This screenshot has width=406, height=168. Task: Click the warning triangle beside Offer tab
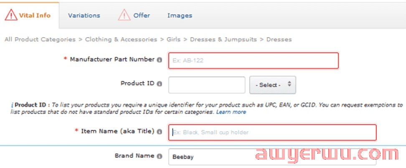coord(124,15)
